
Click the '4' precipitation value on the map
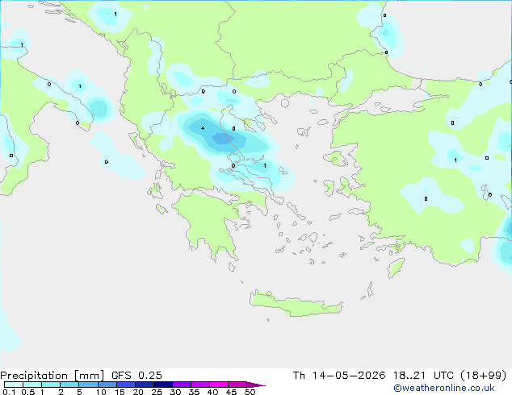point(203,128)
